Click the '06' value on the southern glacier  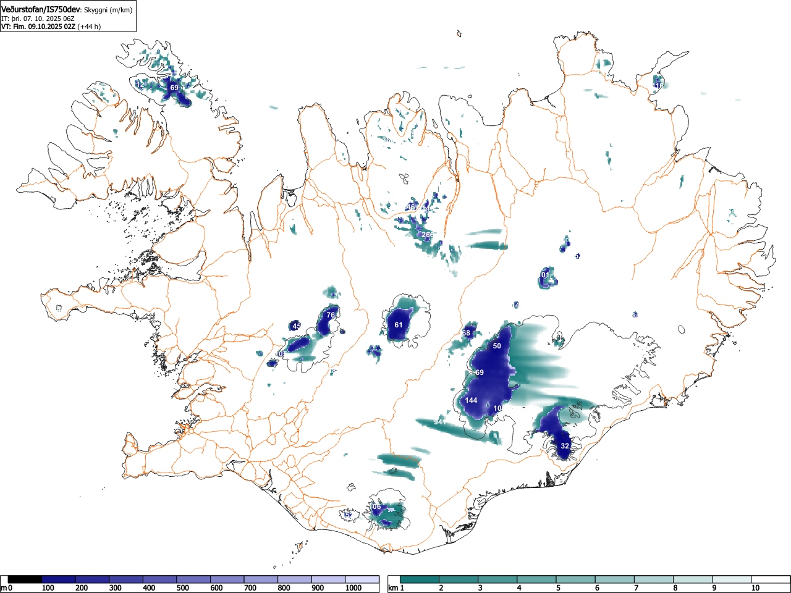click(377, 507)
